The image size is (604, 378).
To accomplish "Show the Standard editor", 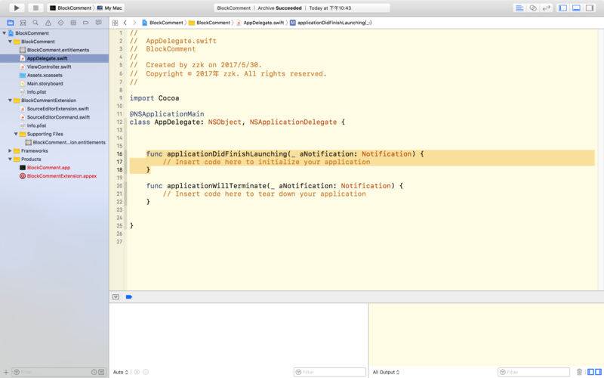I will click(519, 8).
